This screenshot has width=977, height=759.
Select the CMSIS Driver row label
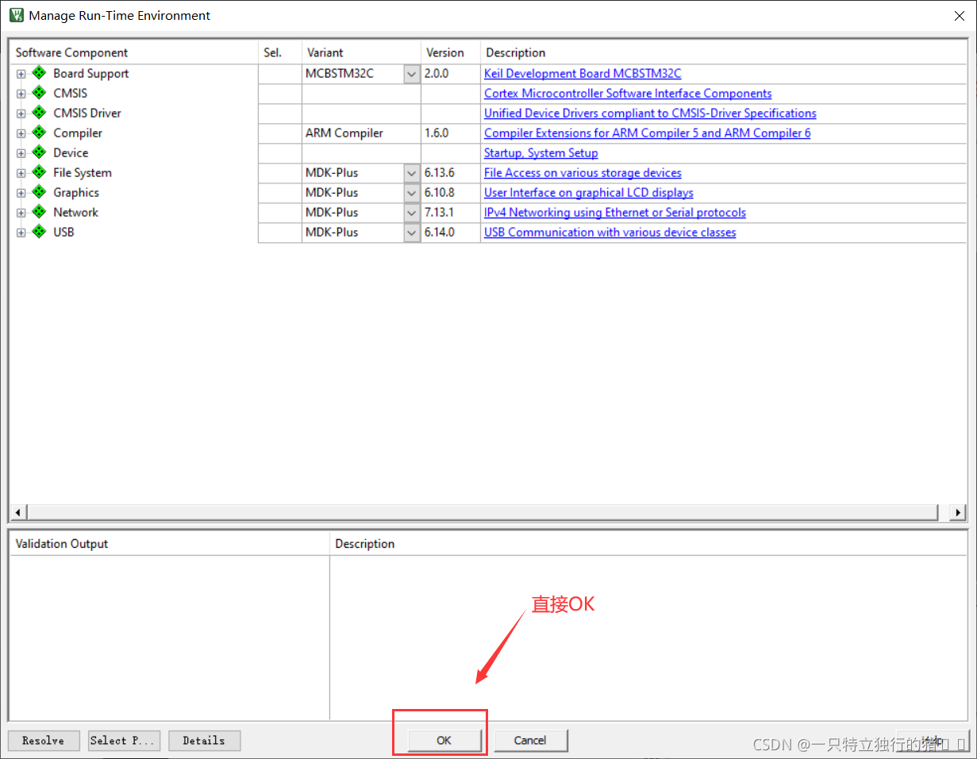point(87,113)
